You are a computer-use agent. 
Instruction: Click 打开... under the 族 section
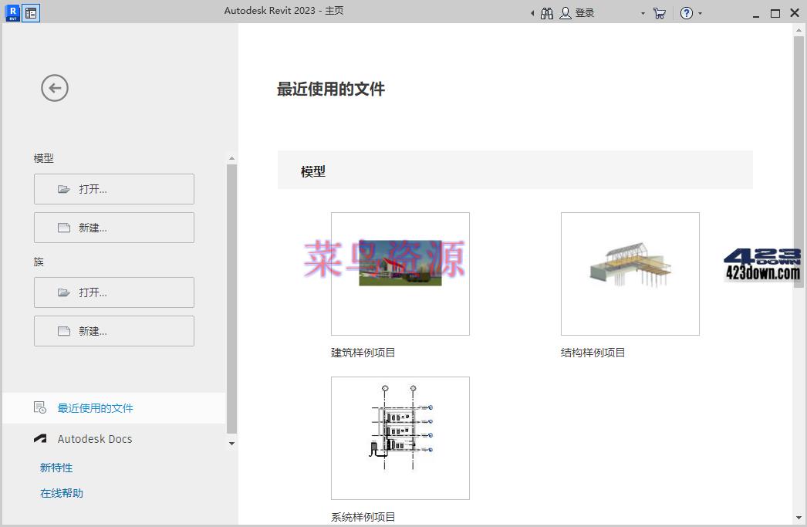pos(113,292)
